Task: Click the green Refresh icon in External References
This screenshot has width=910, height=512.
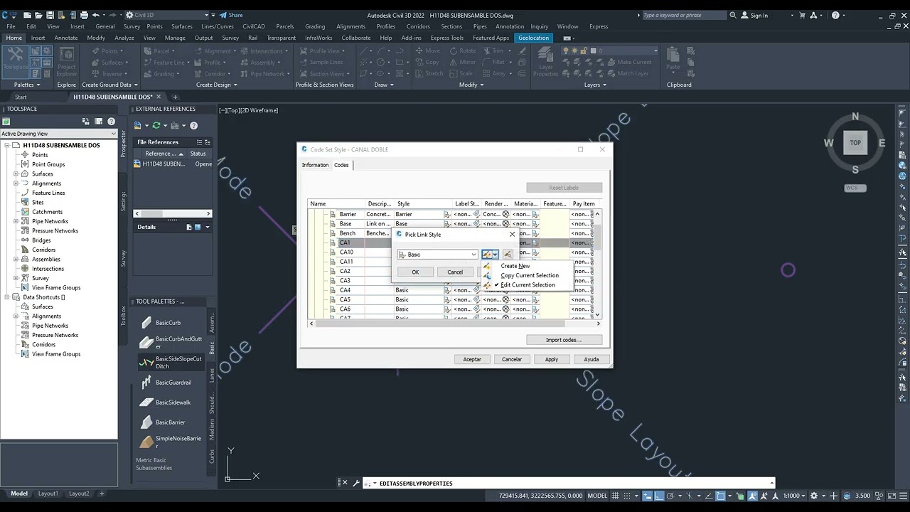Action: coord(156,125)
